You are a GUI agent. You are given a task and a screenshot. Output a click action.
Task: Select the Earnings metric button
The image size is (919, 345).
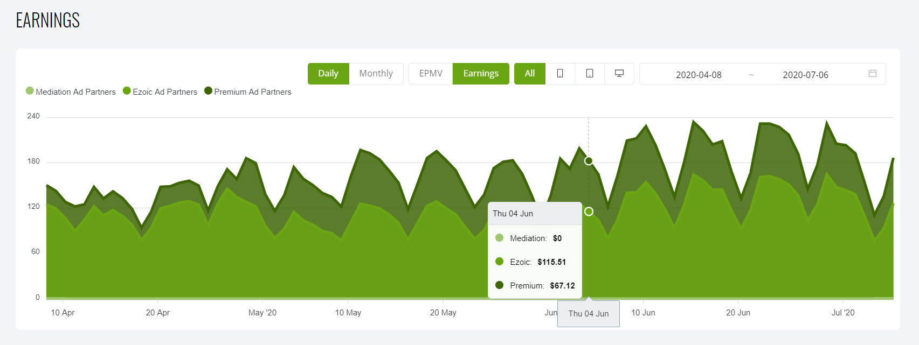click(481, 74)
